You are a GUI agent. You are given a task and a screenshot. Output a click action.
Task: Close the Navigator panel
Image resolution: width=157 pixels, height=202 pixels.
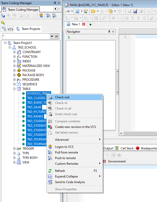[113, 31]
